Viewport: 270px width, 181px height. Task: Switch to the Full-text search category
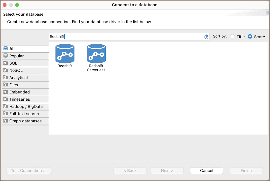click(x=23, y=113)
